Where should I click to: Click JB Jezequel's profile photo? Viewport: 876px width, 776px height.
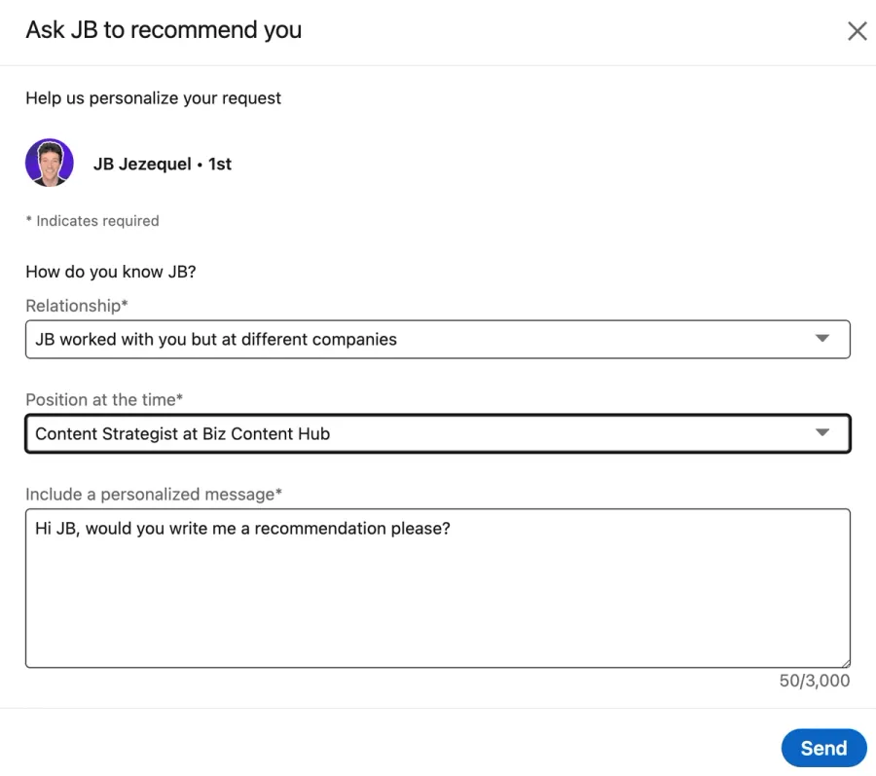tap(49, 163)
